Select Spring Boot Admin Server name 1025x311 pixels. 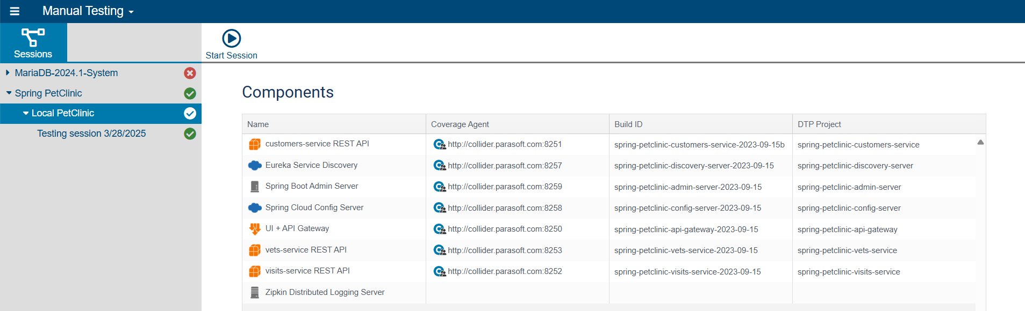coord(312,186)
